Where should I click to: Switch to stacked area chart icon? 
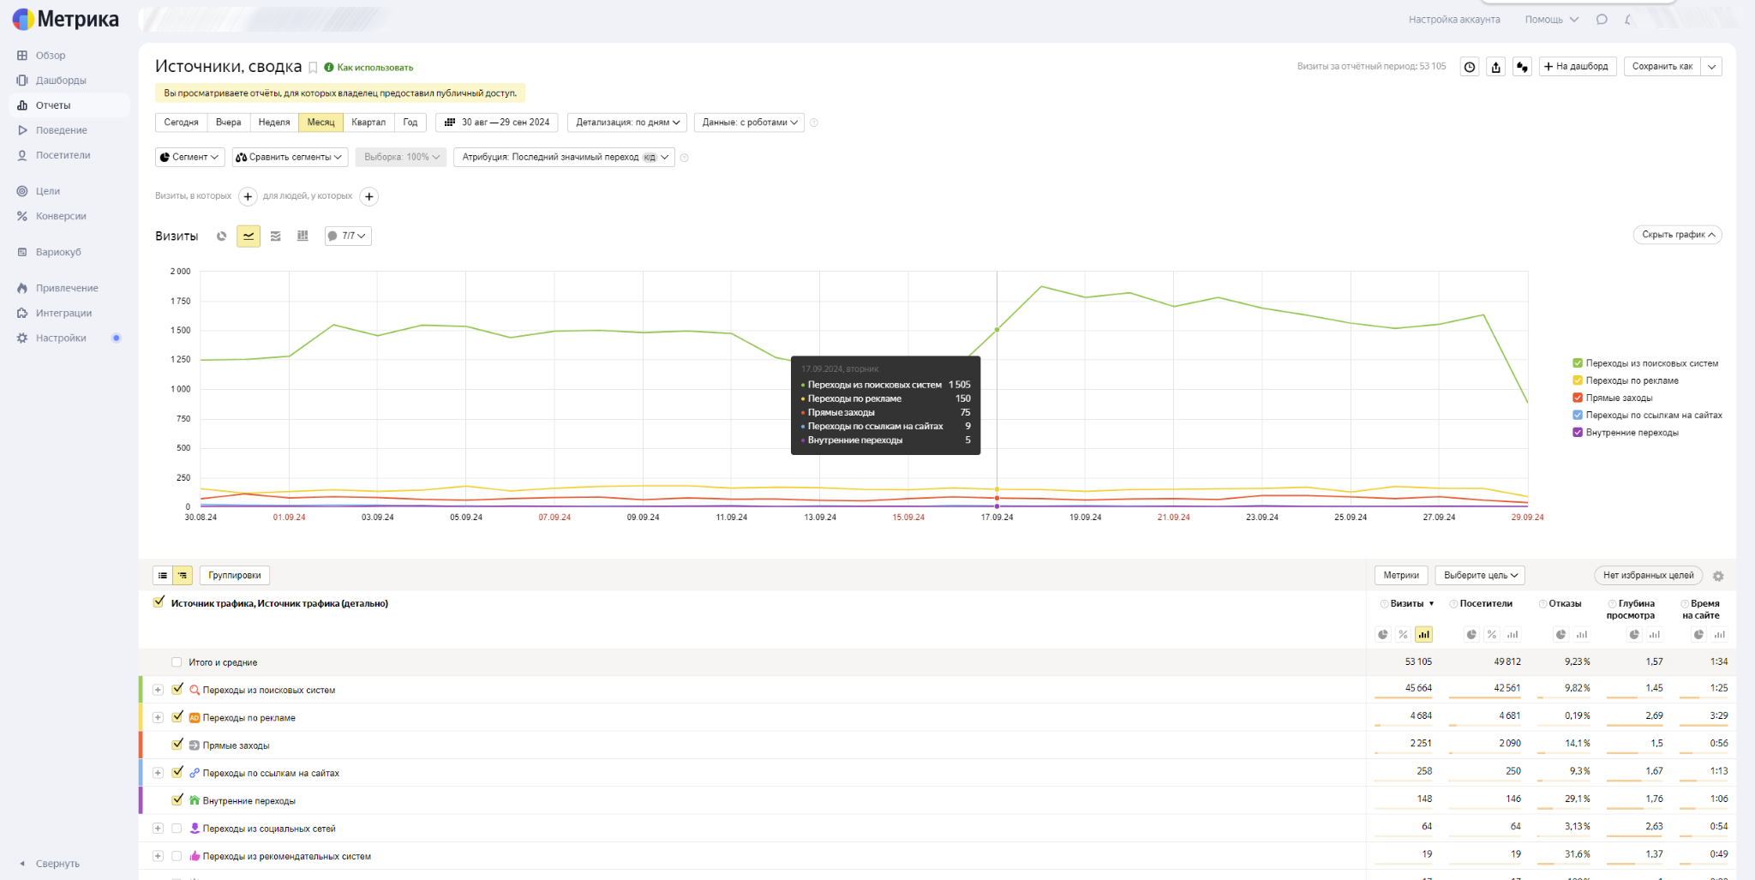(275, 236)
